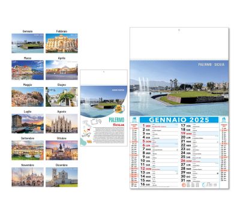Click the blue logo left of GENNAIO header
Screen dimensions: 240x216
point(134,120)
